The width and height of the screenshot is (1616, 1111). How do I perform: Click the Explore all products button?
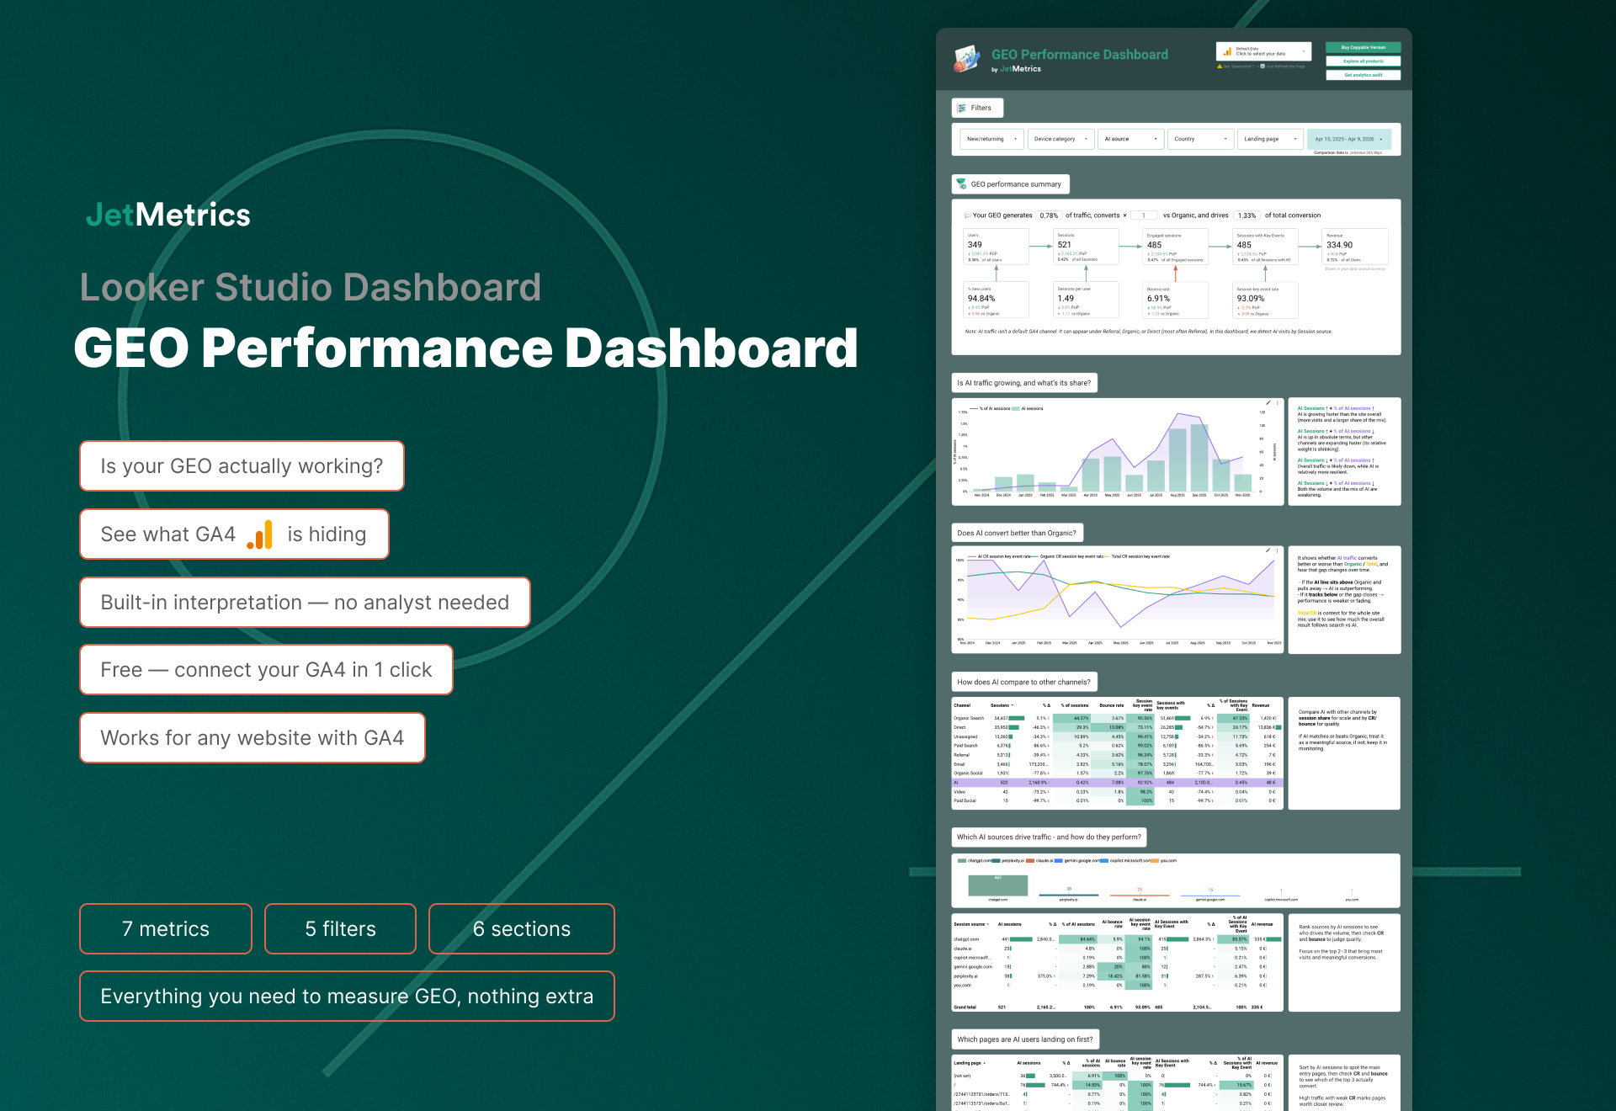tap(1363, 61)
